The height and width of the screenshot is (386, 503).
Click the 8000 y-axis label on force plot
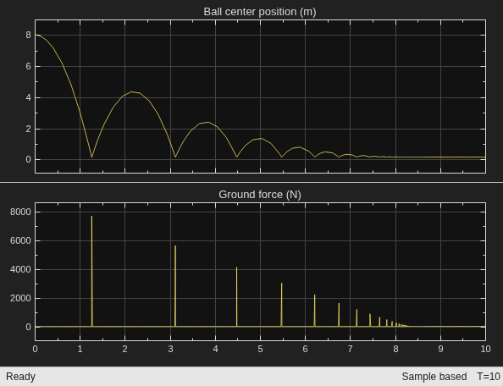[x=20, y=212]
